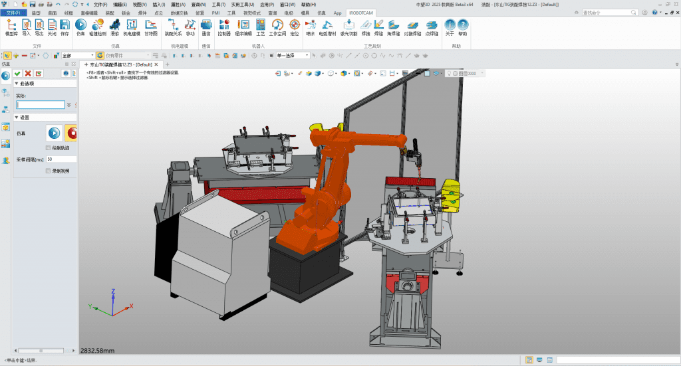Enable the 录制视频 checkbox

tap(48, 171)
